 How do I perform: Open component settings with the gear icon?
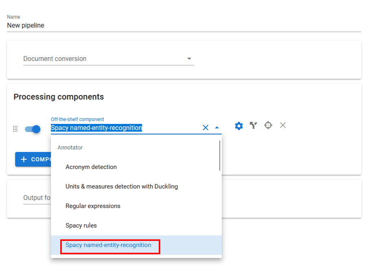[239, 126]
